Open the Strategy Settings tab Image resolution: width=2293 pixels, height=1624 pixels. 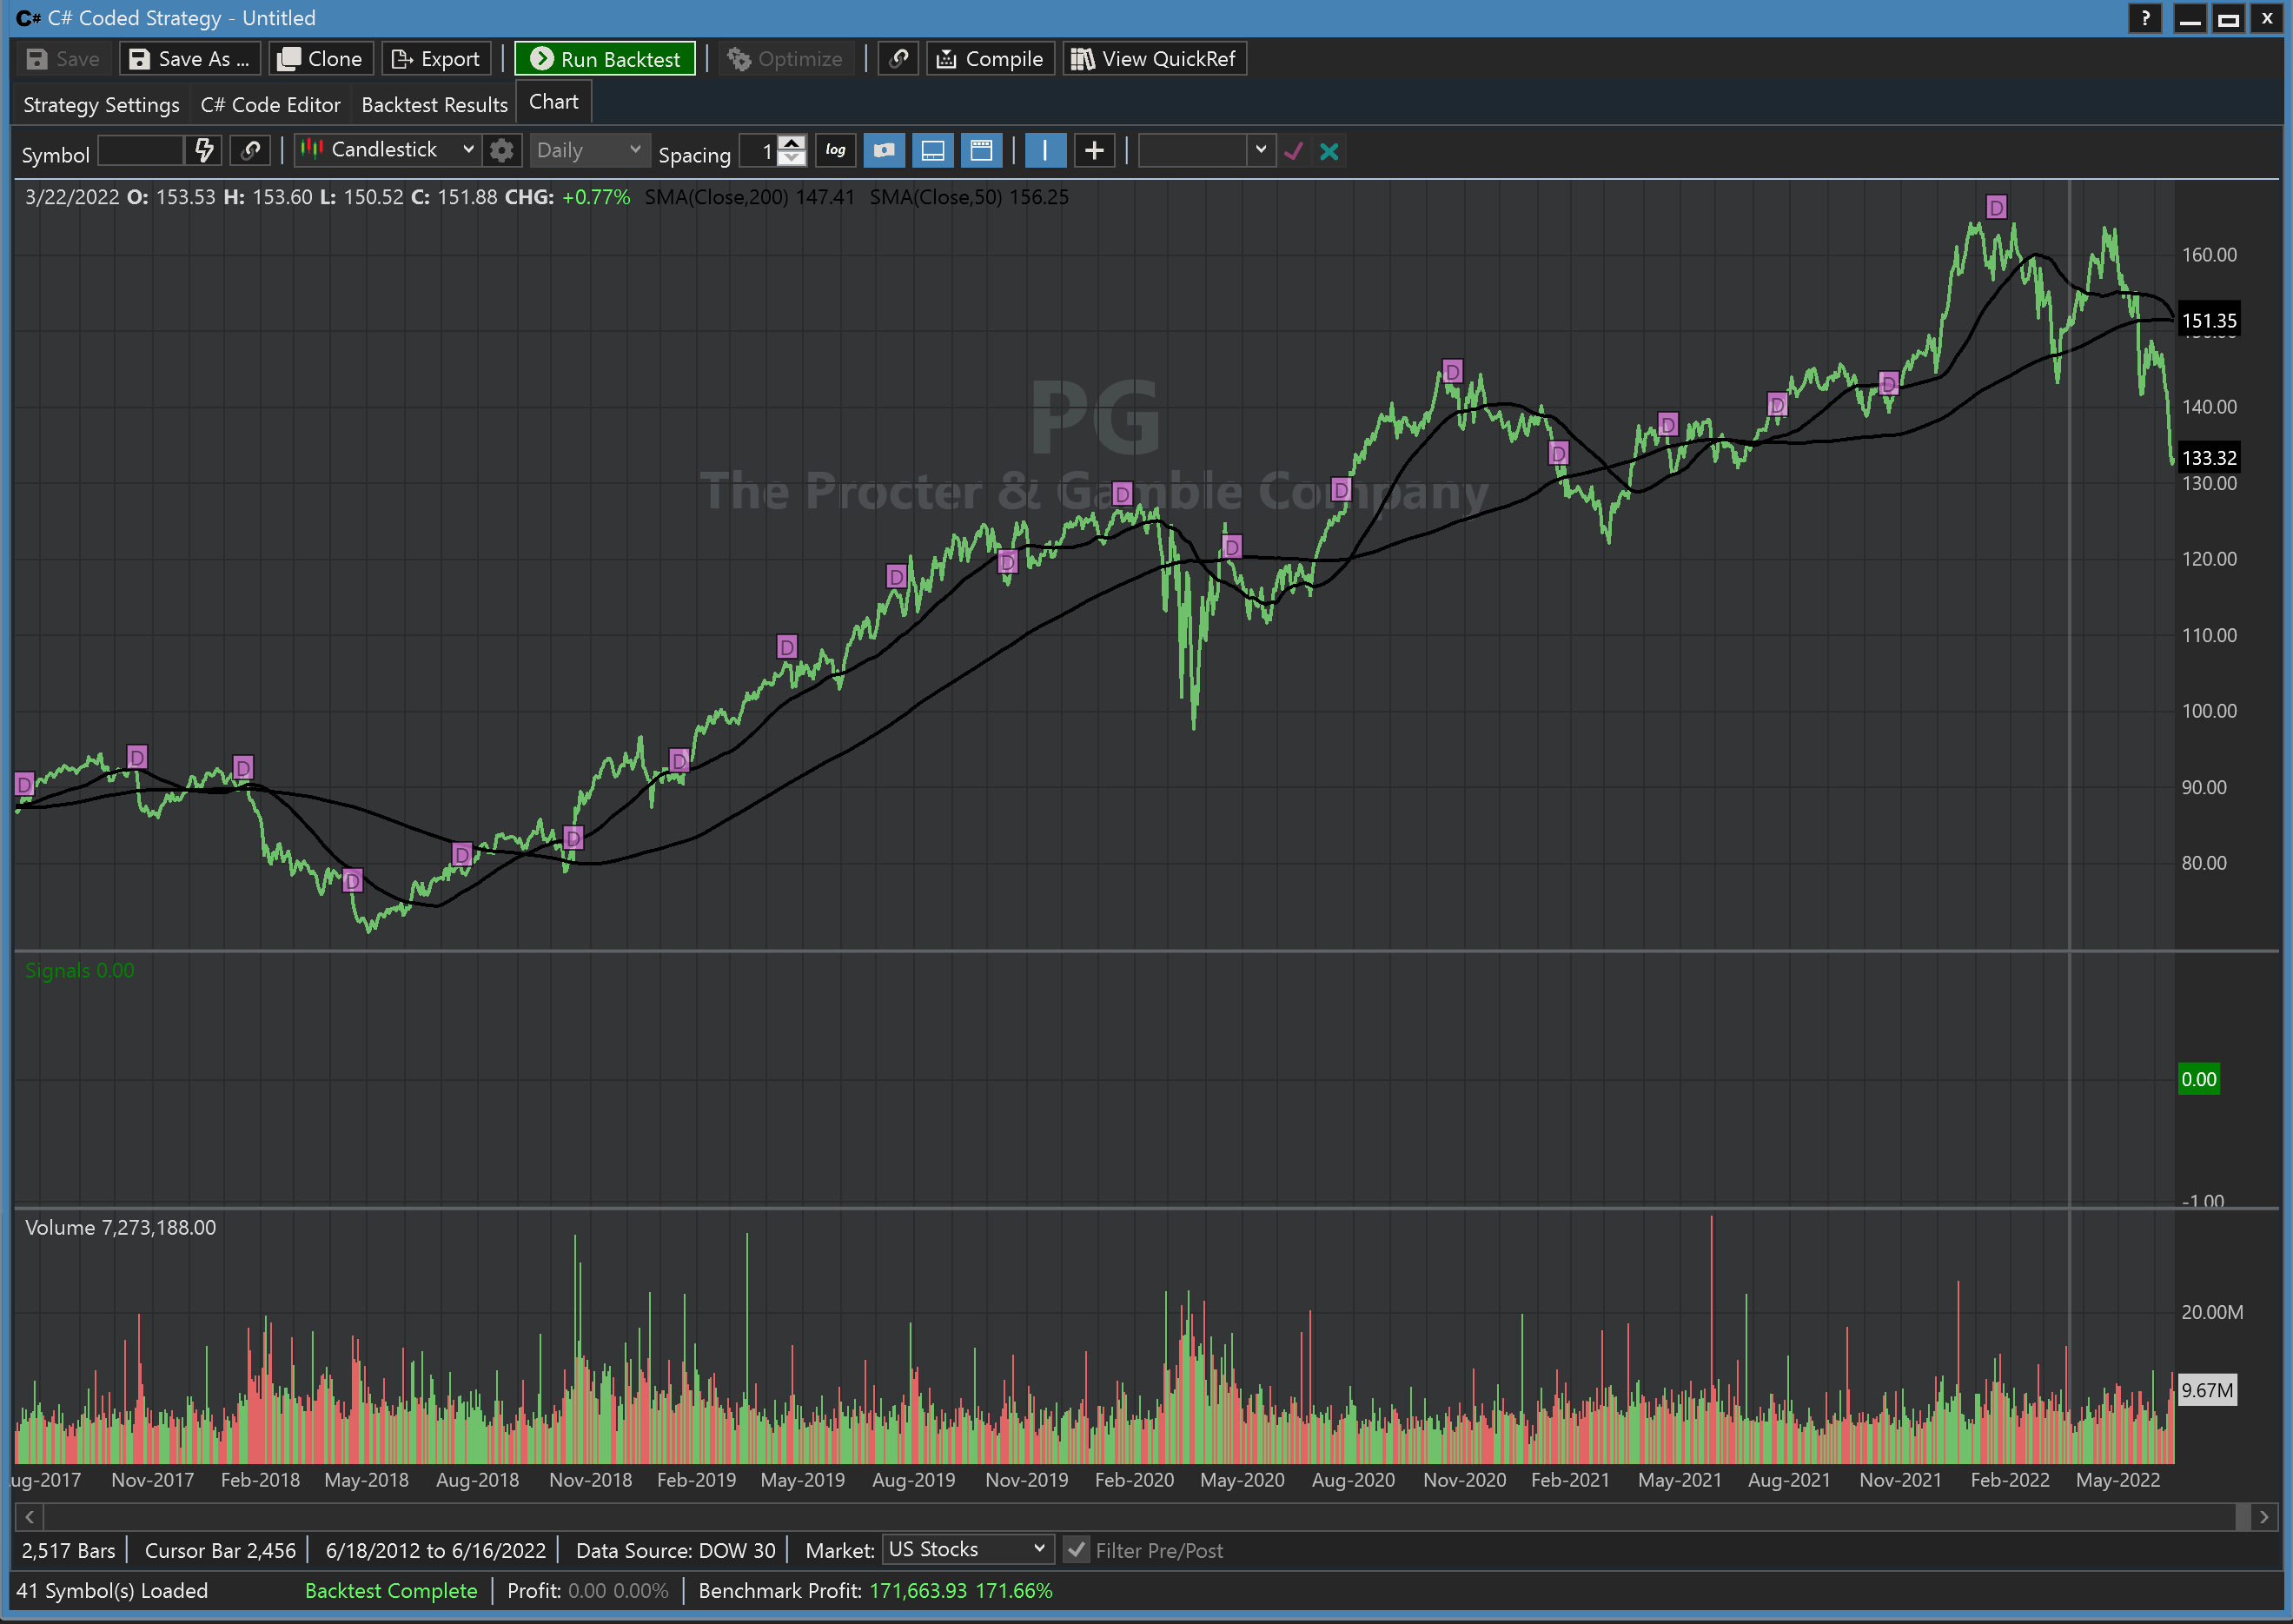point(101,105)
